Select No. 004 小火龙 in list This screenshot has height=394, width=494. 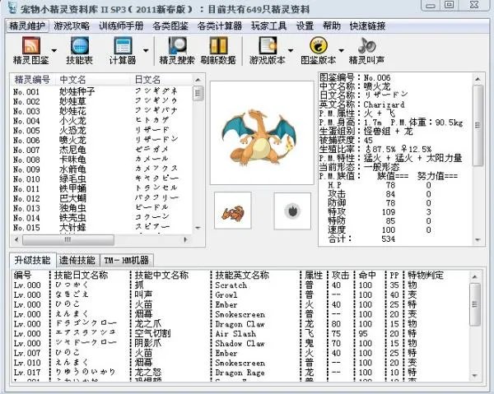pos(100,121)
